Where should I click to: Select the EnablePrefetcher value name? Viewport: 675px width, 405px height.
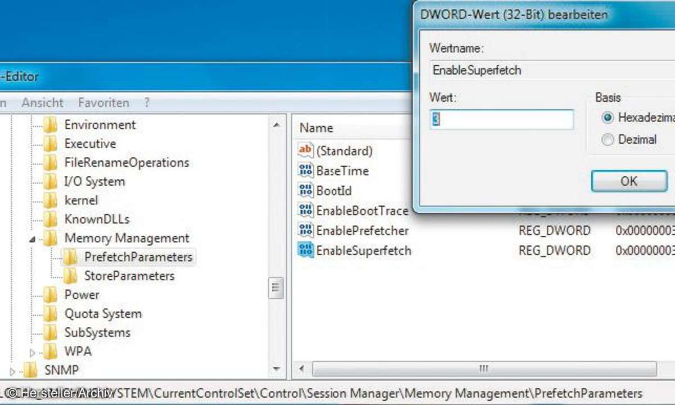pos(362,230)
